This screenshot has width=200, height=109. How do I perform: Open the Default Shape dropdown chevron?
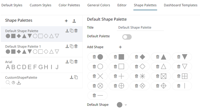[126, 105]
